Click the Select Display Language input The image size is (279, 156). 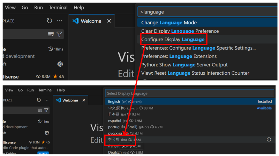tap(189, 93)
